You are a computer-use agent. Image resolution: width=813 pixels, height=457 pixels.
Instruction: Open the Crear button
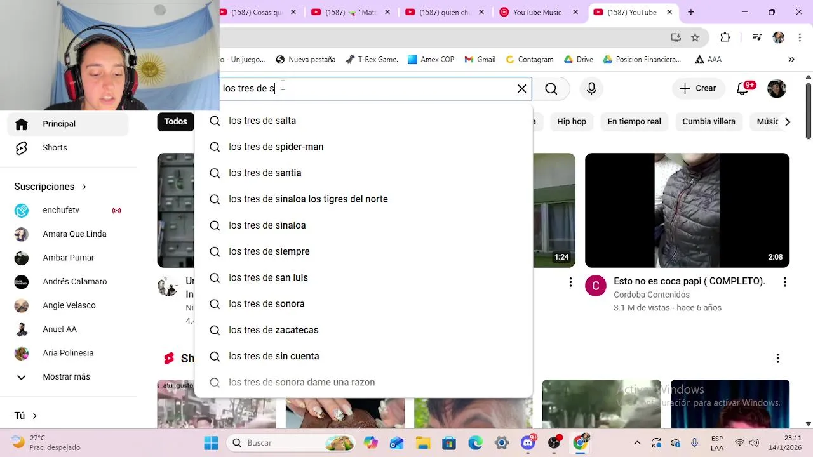697,89
